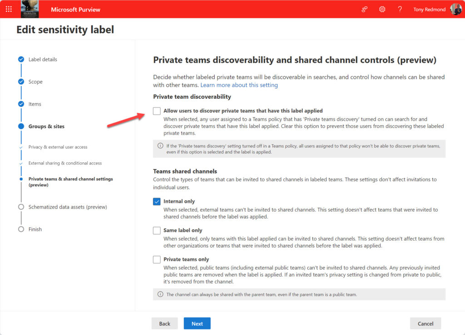This screenshot has width=465, height=335.
Task: Open External sharing & conditional access substep
Action: [x=65, y=163]
